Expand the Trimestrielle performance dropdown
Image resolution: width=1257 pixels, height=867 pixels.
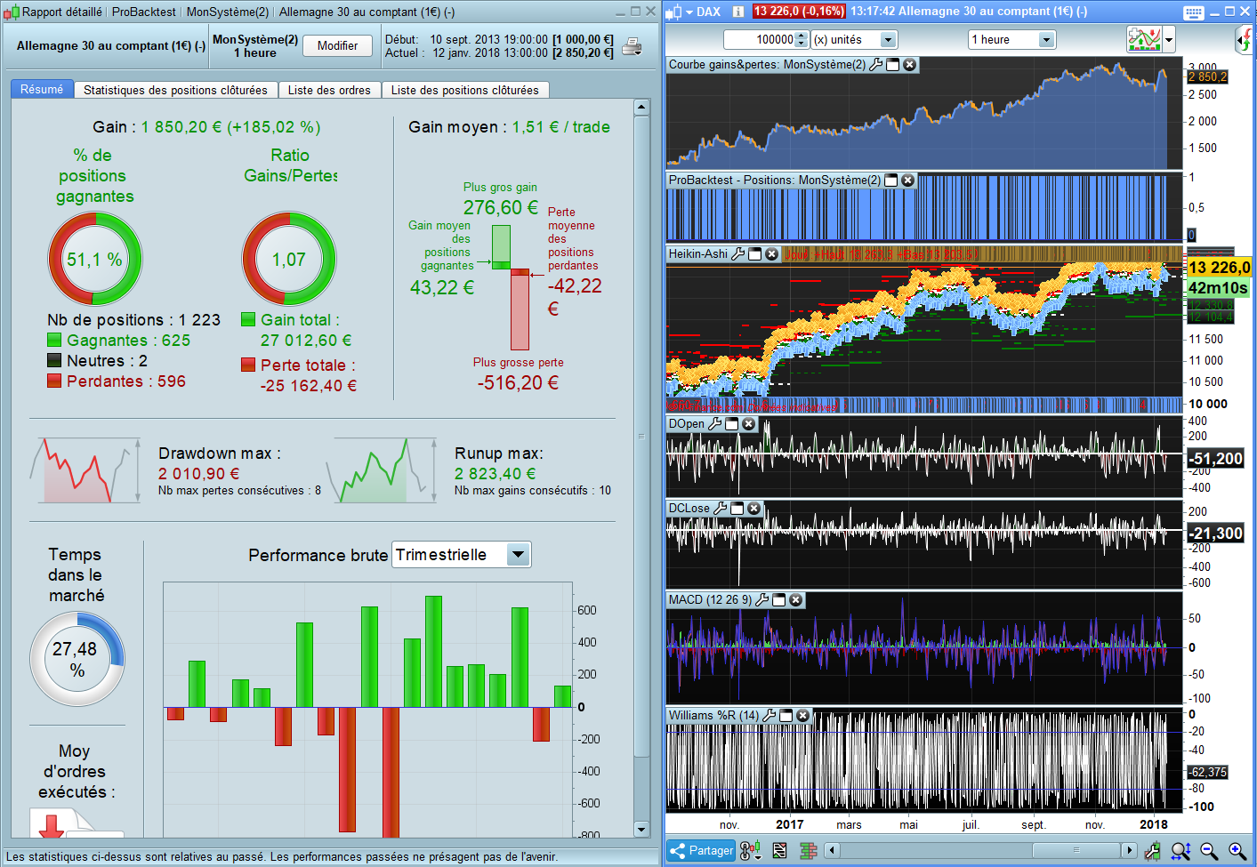click(x=519, y=555)
